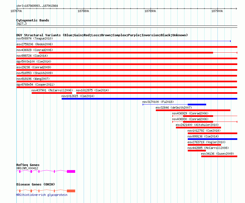Image resolution: width=245 pixels, height=203 pixels.
Task: Click the esv34136 (Gusev2009) label
Action: click(217, 154)
